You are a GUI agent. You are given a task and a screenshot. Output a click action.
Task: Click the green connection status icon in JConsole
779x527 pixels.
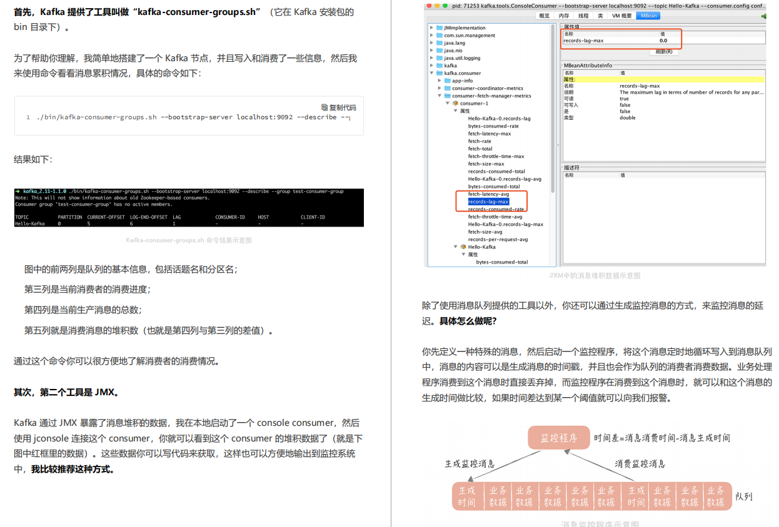click(x=763, y=16)
